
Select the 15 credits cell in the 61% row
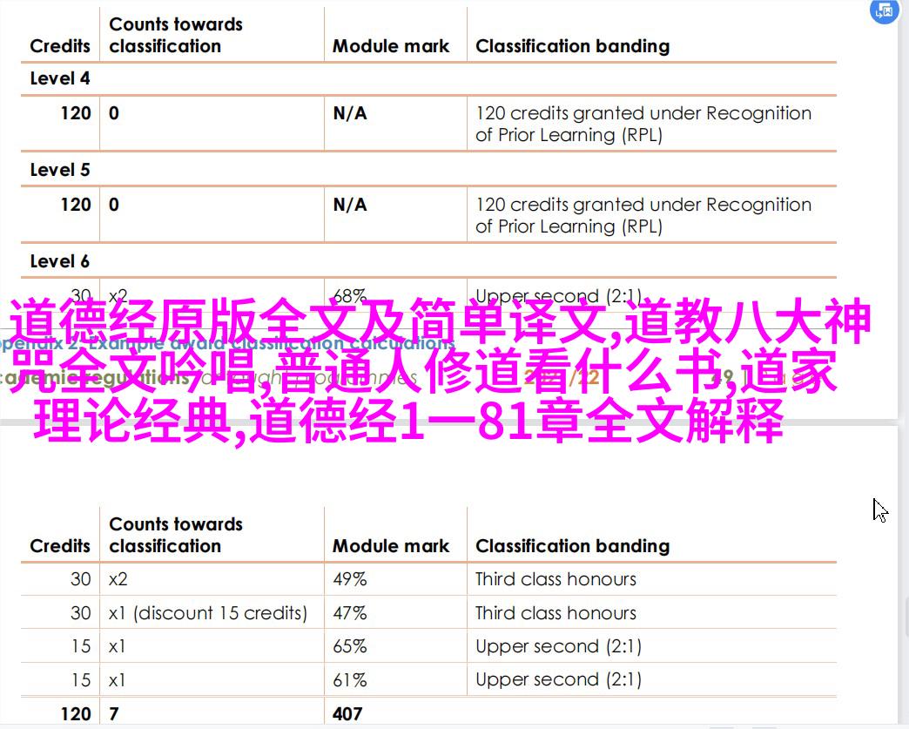point(81,679)
